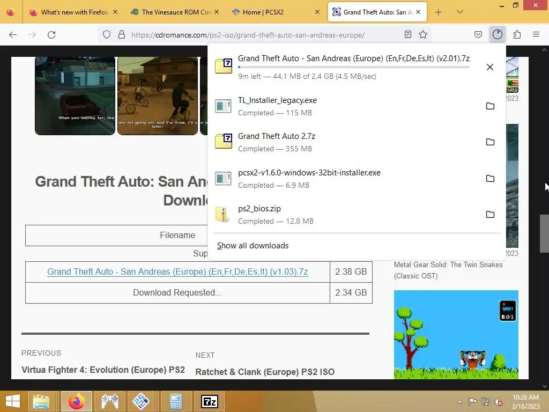Close the Grand Theft Auto tab

(x=418, y=12)
